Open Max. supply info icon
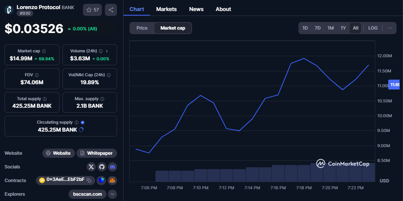 point(102,99)
